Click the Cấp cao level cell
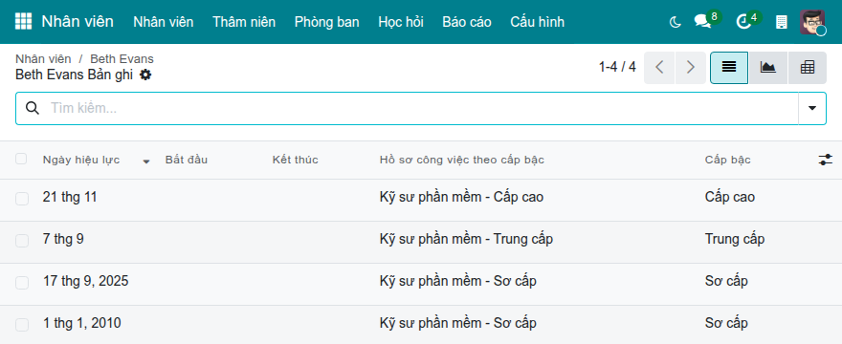 pos(730,197)
